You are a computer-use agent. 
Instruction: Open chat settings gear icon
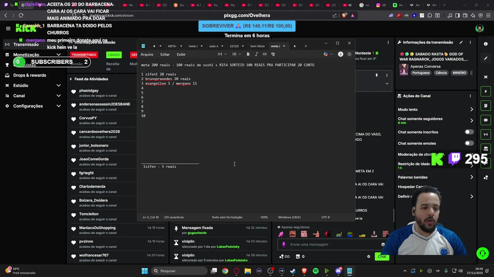click(x=369, y=257)
